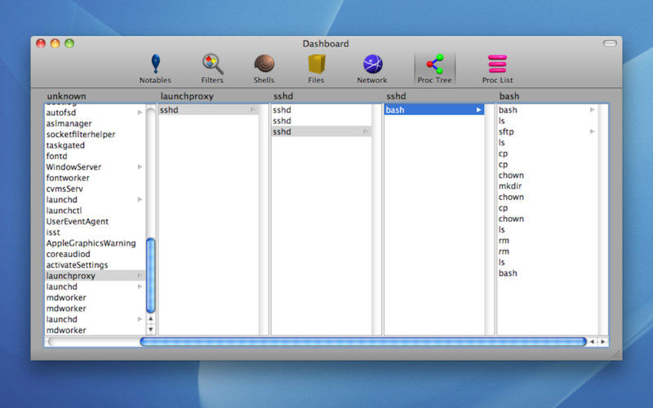
Task: Expand launchd arrow between mdworker rows
Action: click(140, 319)
